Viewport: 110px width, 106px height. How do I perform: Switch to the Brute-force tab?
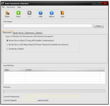[18, 33]
